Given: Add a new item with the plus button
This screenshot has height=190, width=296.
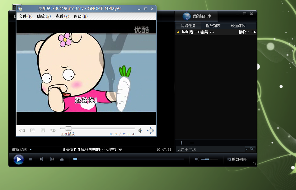Looking at the screenshot, I should 181,143.
